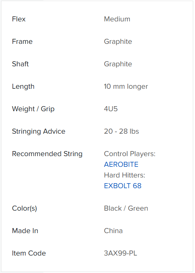Click the Control Players text
The height and width of the screenshot is (273, 195).
point(130,154)
